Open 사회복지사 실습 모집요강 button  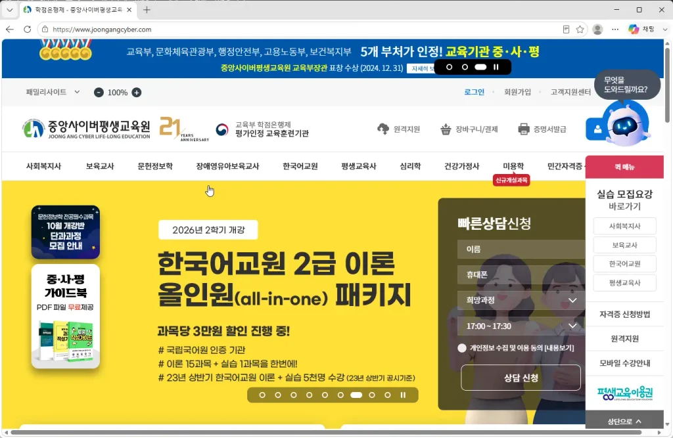coord(624,226)
